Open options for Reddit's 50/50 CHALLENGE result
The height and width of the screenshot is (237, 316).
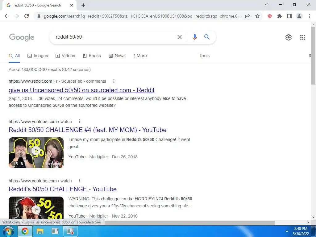coord(80,181)
